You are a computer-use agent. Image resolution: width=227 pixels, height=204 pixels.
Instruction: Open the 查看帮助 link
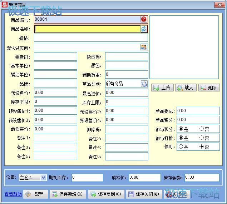[x=13, y=194]
